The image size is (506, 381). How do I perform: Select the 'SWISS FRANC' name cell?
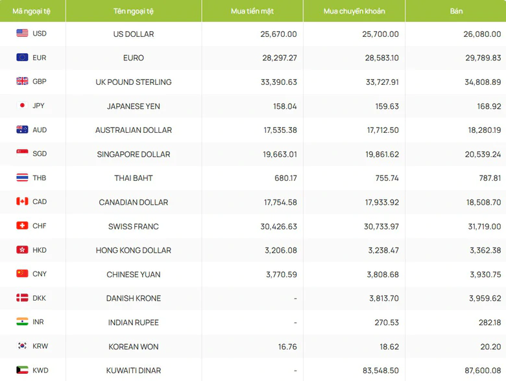[x=134, y=227]
